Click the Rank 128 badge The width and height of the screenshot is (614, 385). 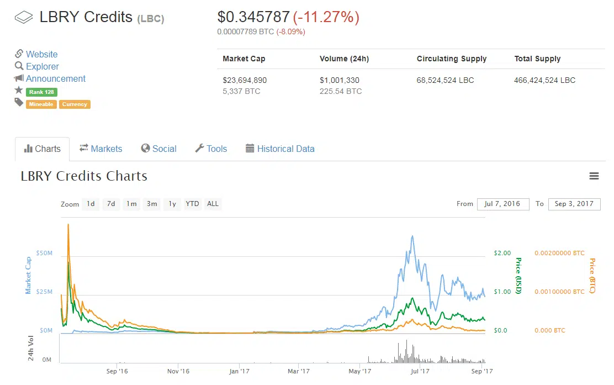(41, 92)
